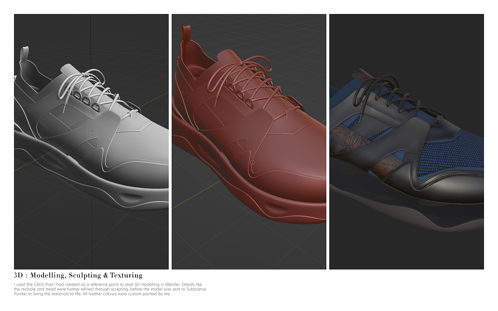Open the textured blue mesh shoe render
498x311 pixels.
(407, 142)
